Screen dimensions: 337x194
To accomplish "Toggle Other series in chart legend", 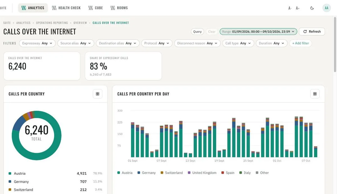I will (x=262, y=173).
